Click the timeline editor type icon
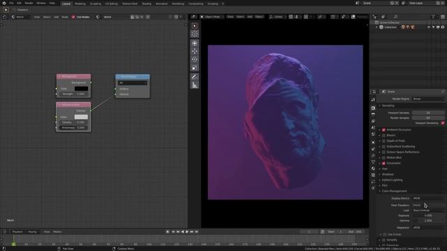 [x=5, y=231]
